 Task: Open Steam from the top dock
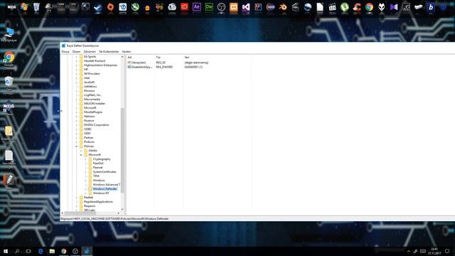(x=98, y=7)
